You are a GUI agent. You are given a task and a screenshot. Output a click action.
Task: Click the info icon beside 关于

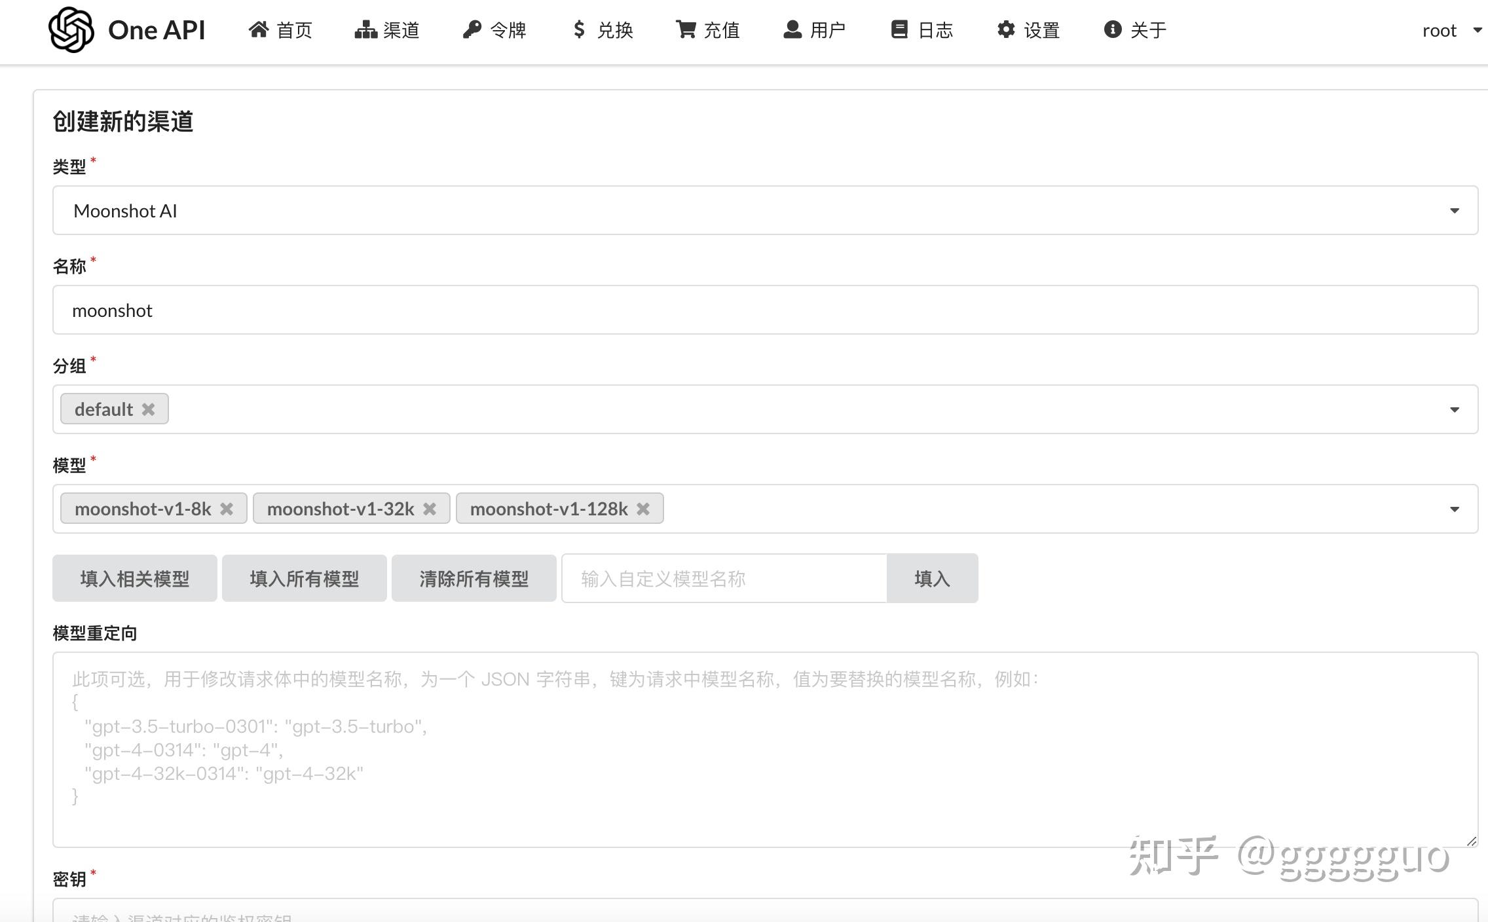[1113, 29]
